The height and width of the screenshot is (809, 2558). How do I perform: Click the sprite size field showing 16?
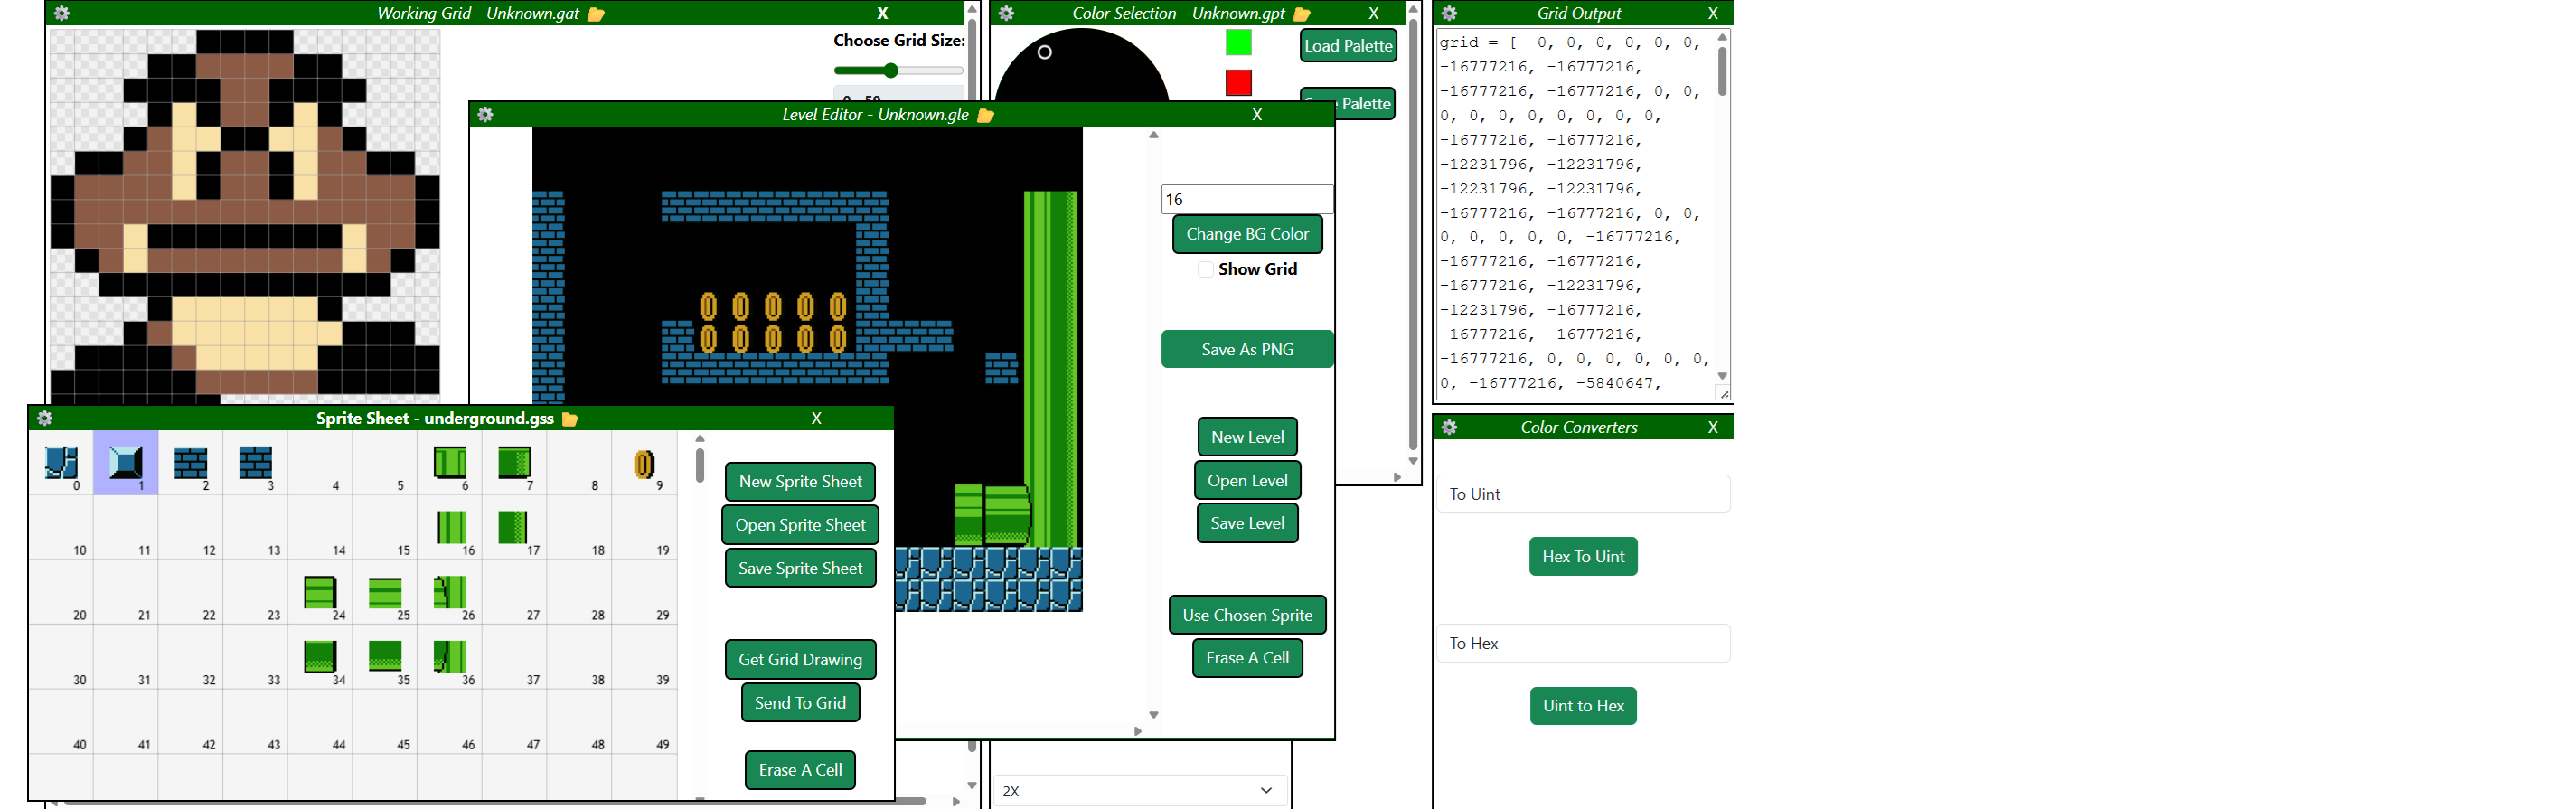(x=1246, y=200)
